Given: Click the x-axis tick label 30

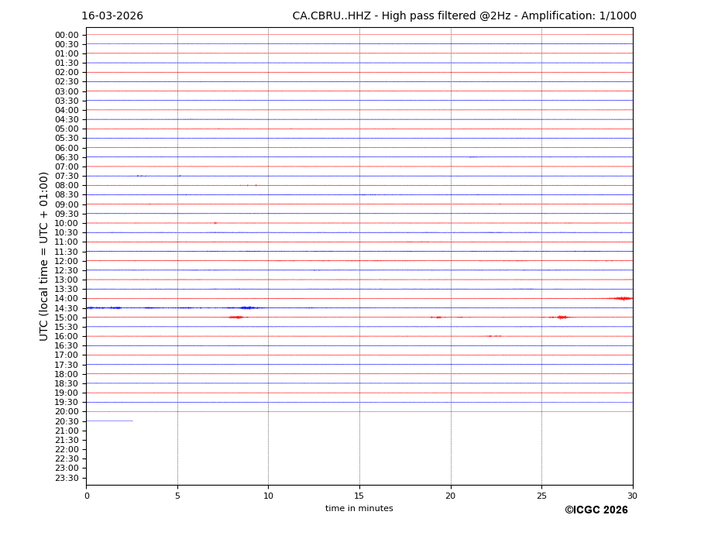Looking at the screenshot, I should pyautogui.click(x=632, y=496).
